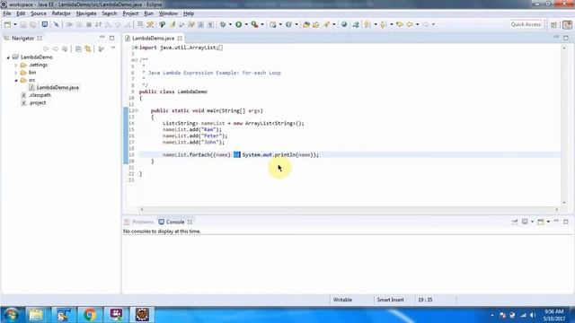Click the Save All toolbar icon
The width and height of the screenshot is (575, 323).
point(33,24)
